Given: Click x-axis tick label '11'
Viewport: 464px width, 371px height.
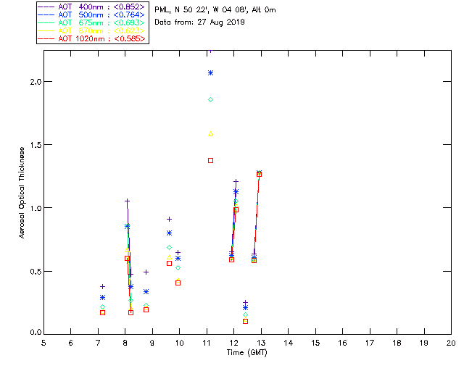Looking at the screenshot, I should [207, 343].
